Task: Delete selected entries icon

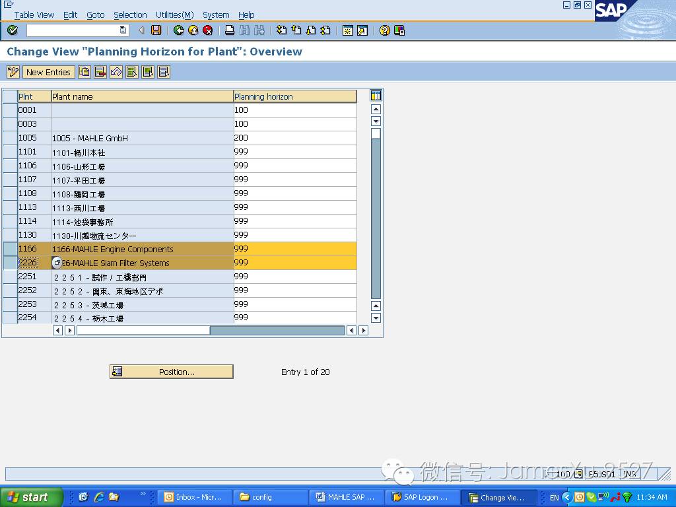Action: pos(100,72)
